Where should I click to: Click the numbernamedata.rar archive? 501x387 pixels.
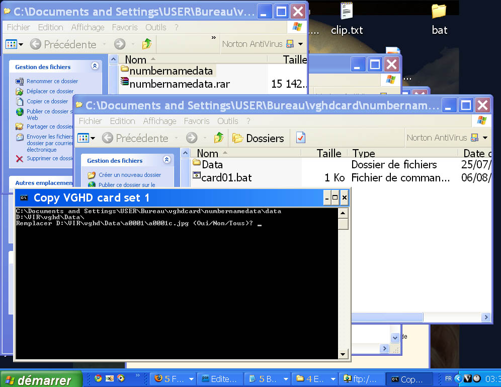tap(179, 84)
